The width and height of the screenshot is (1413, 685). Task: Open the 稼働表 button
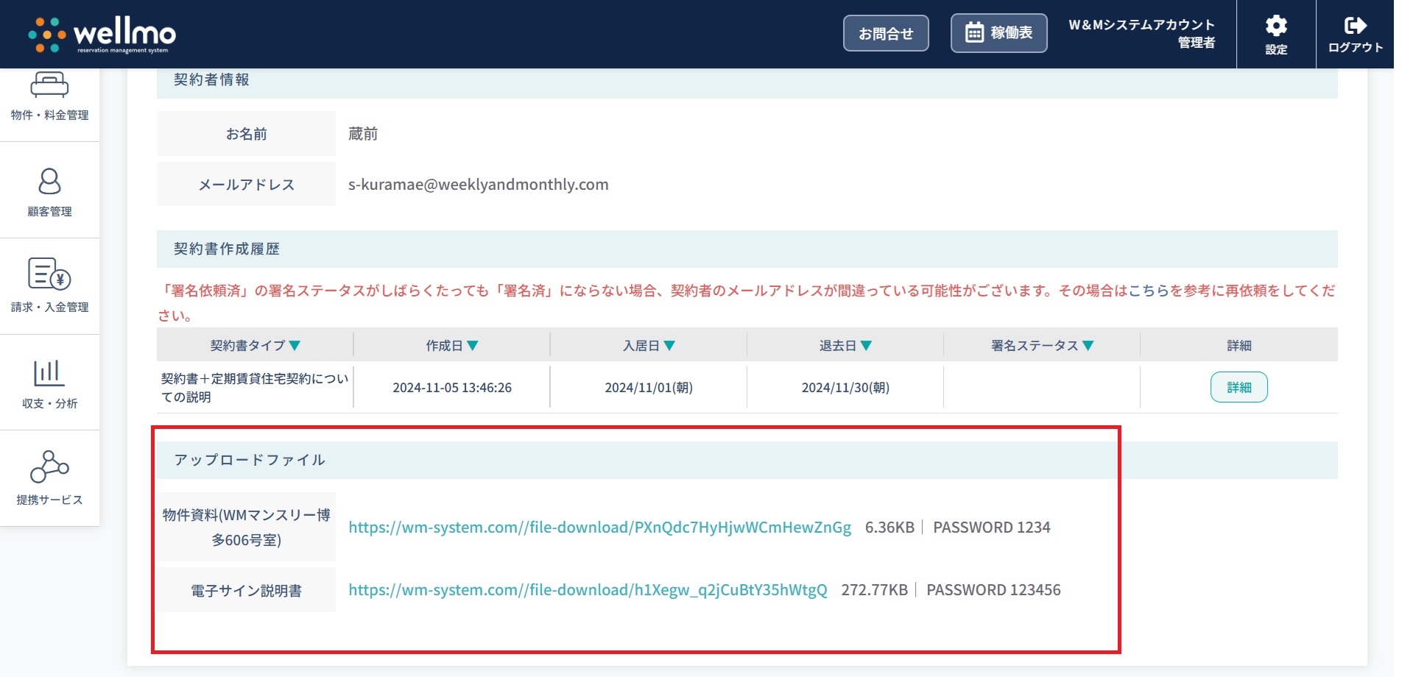[998, 33]
